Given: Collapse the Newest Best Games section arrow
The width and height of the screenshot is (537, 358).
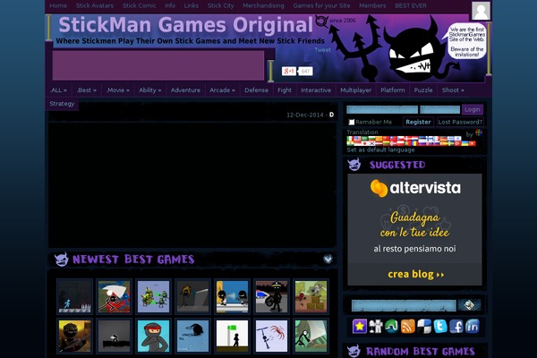Looking at the screenshot, I should point(328,259).
